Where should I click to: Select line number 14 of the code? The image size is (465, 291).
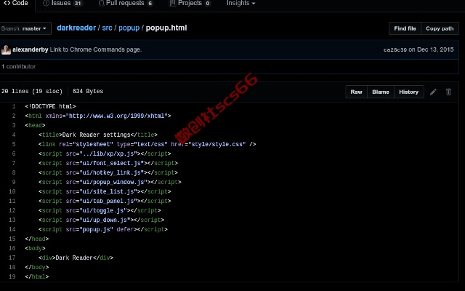pos(12,229)
